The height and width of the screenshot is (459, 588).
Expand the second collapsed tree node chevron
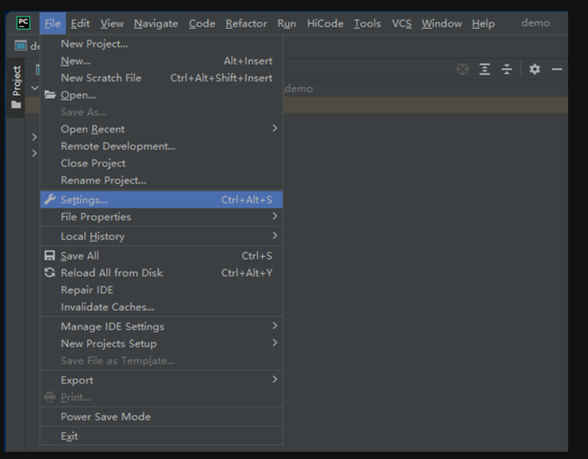pos(34,153)
